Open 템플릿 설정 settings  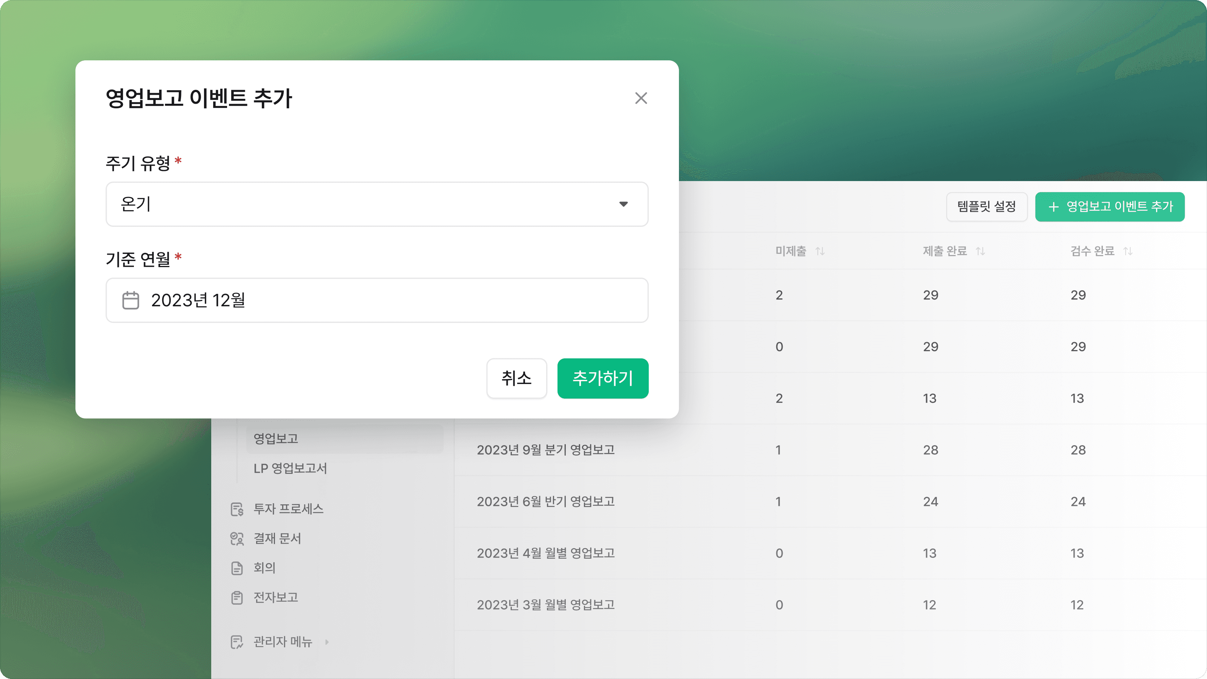986,207
